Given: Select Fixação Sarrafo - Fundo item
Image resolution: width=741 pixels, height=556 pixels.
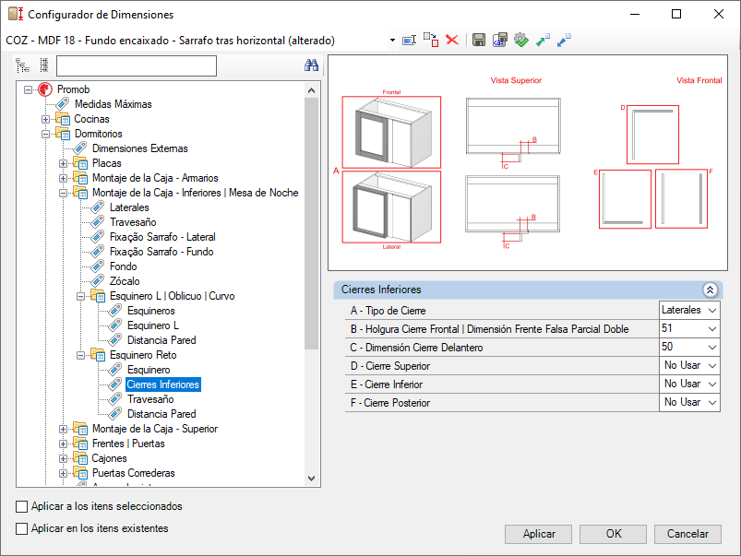Looking at the screenshot, I should 161,252.
